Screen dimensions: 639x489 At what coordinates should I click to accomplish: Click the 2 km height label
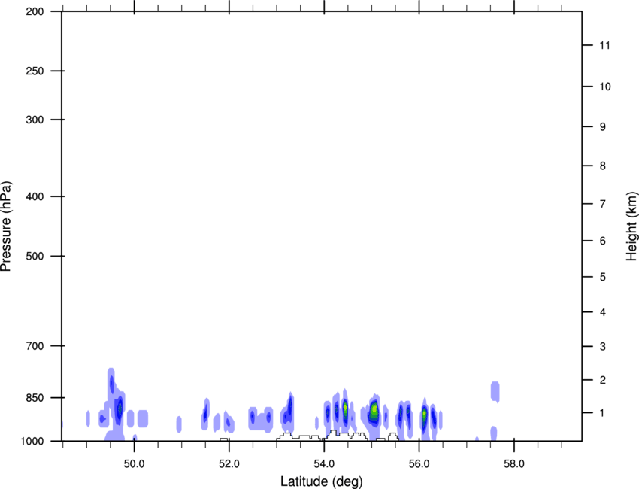click(x=603, y=380)
